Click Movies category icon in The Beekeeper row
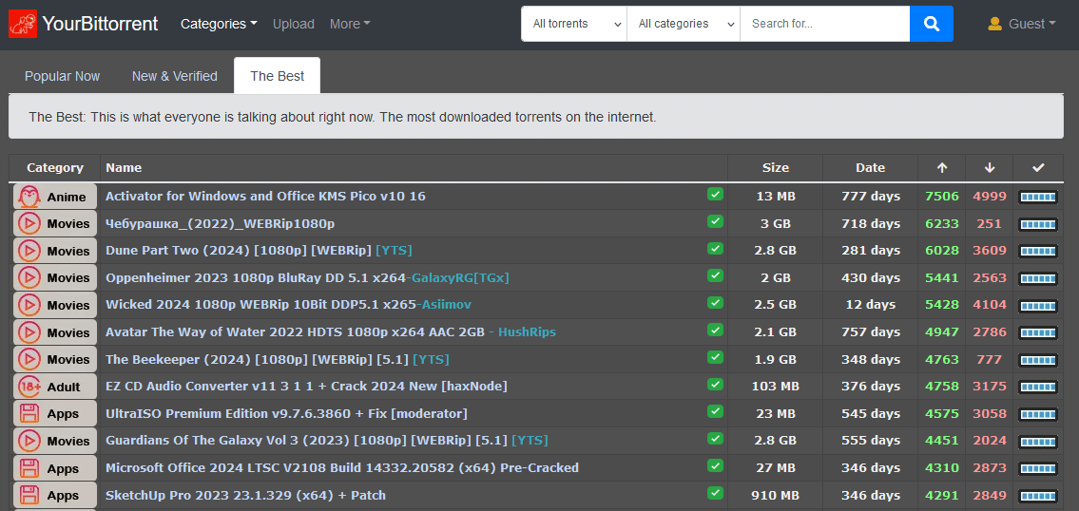1079x511 pixels. (29, 359)
